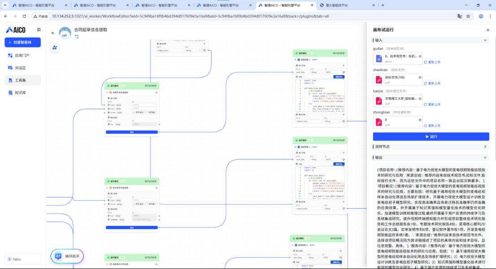Click 创建智能体 button
Image resolution: width=496 pixels, height=269 pixels.
[22, 42]
